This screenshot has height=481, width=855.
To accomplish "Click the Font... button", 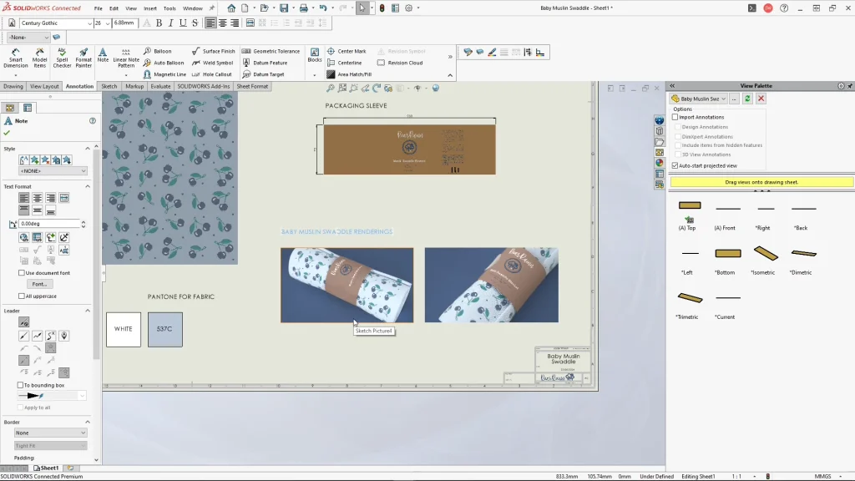I will (x=39, y=284).
